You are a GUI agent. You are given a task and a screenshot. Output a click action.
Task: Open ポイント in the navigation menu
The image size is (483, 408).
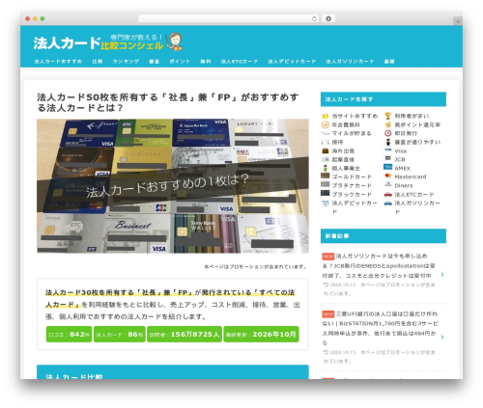coord(180,62)
